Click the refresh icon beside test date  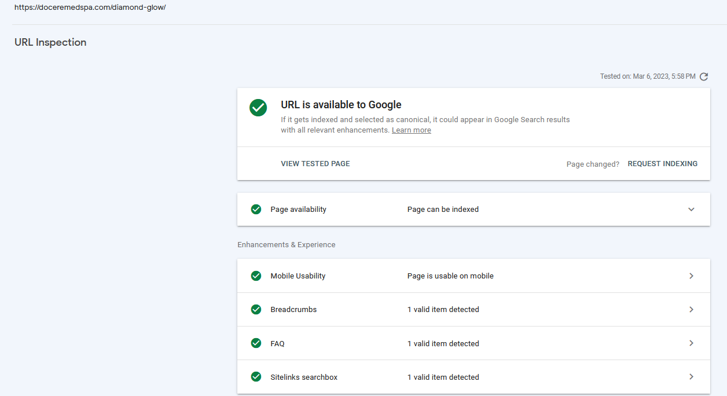point(704,76)
